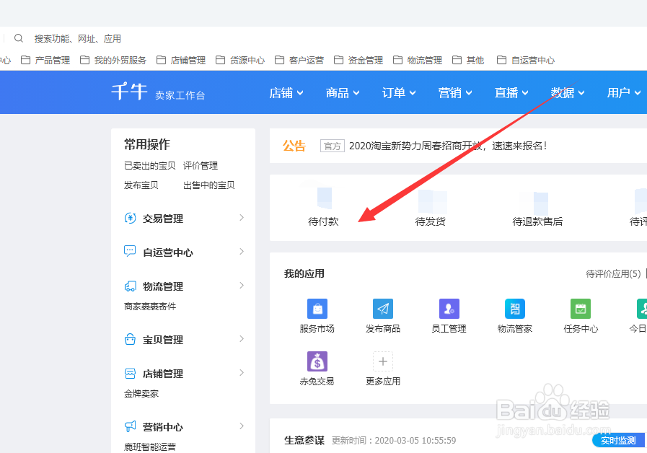Switch to 客户运营 in the toolbar

click(x=304, y=60)
